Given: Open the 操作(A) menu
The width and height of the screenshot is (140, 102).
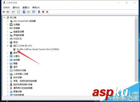Looking at the screenshot, I should coord(16,8).
